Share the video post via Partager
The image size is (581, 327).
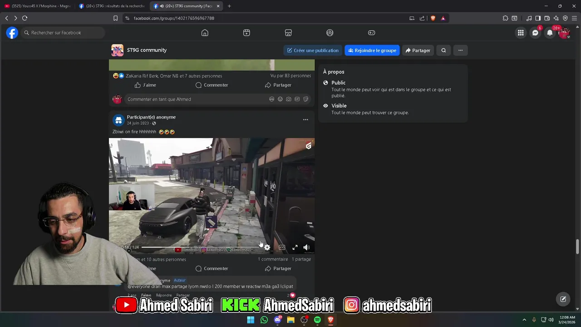click(x=278, y=268)
